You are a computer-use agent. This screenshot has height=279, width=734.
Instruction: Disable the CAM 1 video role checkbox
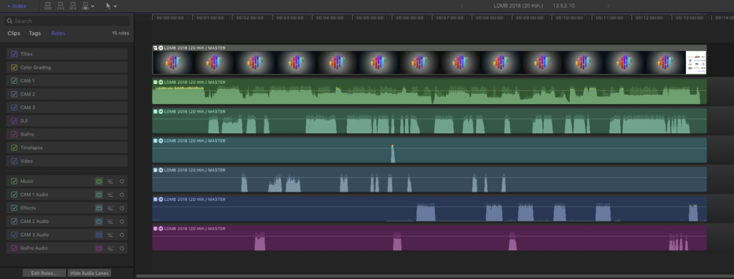[x=14, y=81]
